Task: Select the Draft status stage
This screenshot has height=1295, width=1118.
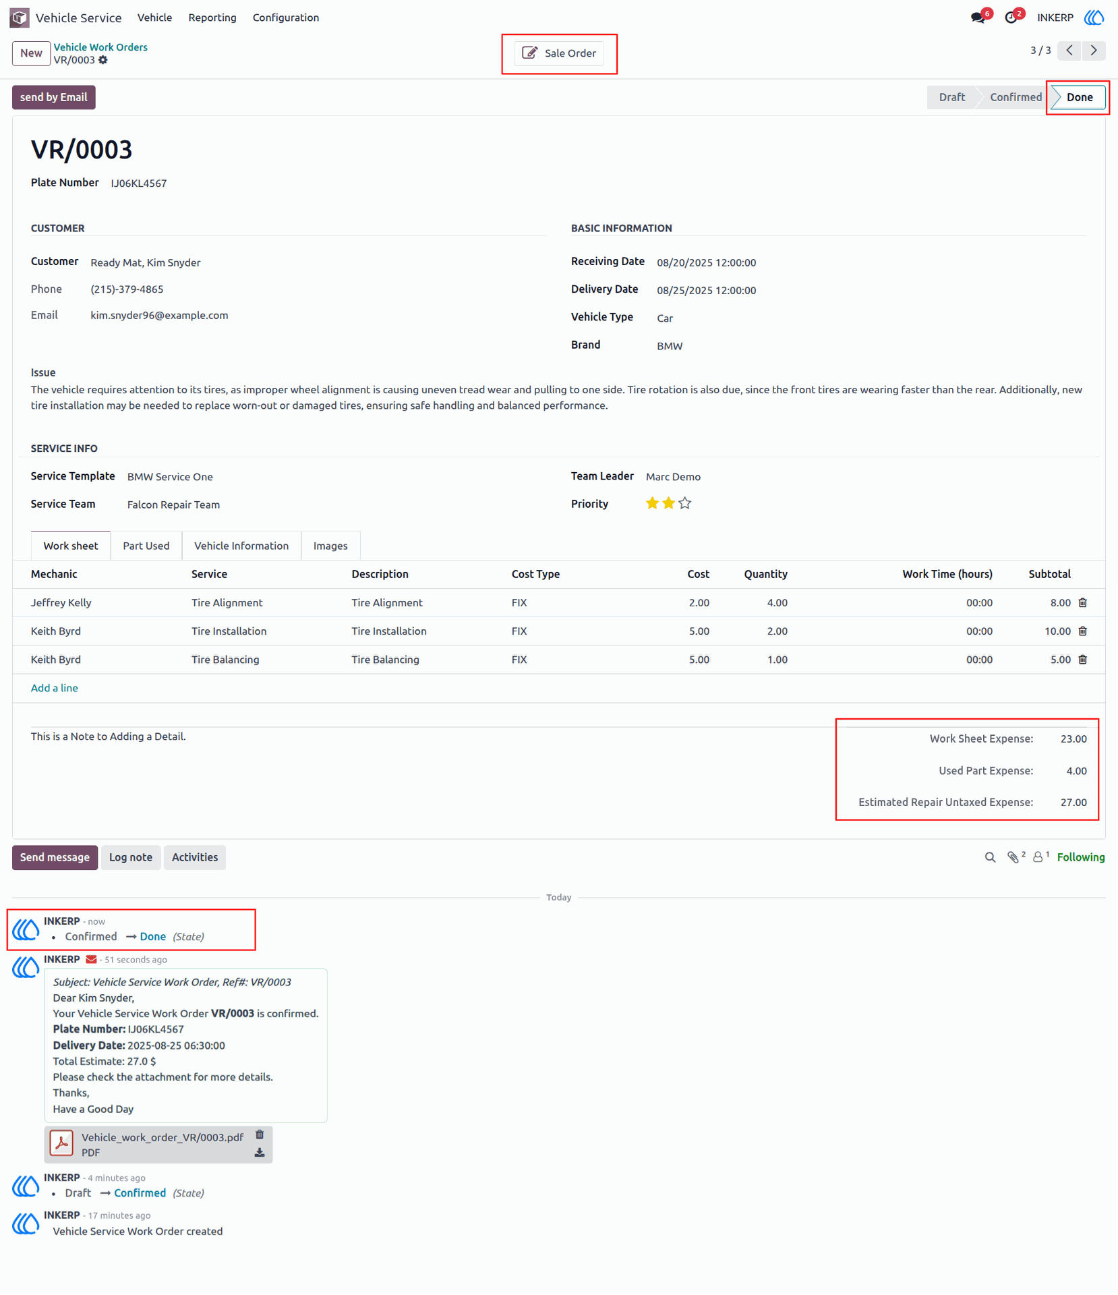Action: [x=951, y=97]
